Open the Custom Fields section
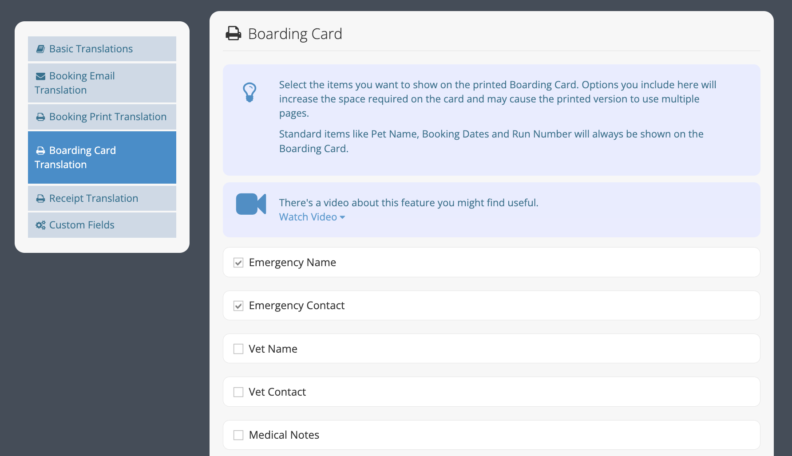Viewport: 792px width, 456px height. tap(102, 225)
